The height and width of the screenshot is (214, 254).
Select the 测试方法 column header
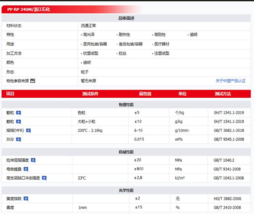click(223, 94)
